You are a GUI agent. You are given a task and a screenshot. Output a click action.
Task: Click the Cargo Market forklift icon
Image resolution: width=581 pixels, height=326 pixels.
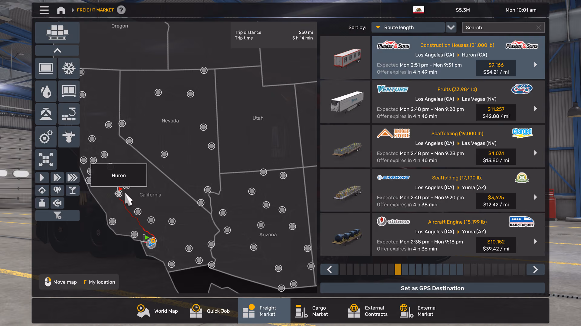coord(301,311)
